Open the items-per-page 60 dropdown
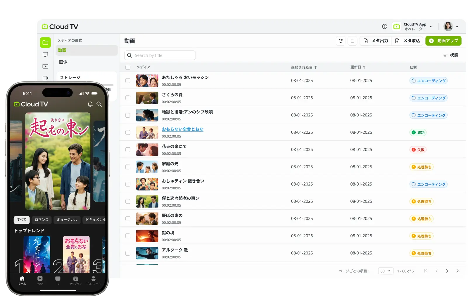 [385, 271]
